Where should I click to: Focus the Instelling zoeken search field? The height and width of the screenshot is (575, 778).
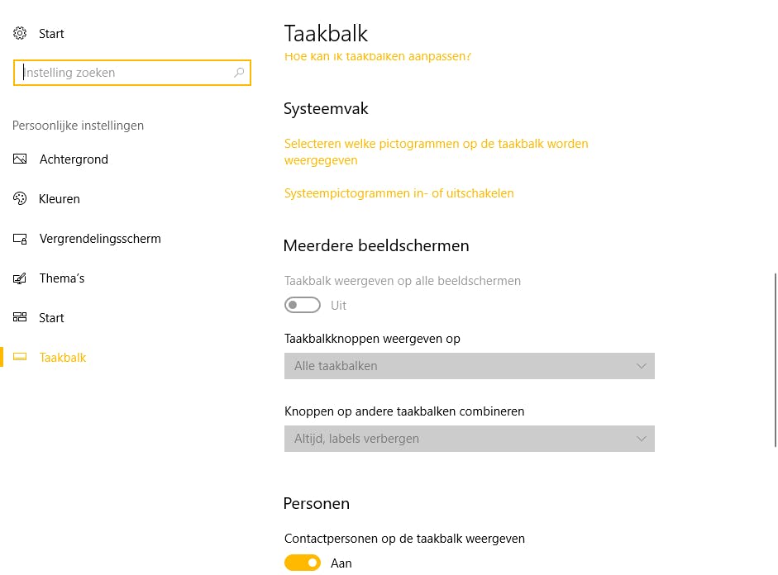click(x=124, y=73)
